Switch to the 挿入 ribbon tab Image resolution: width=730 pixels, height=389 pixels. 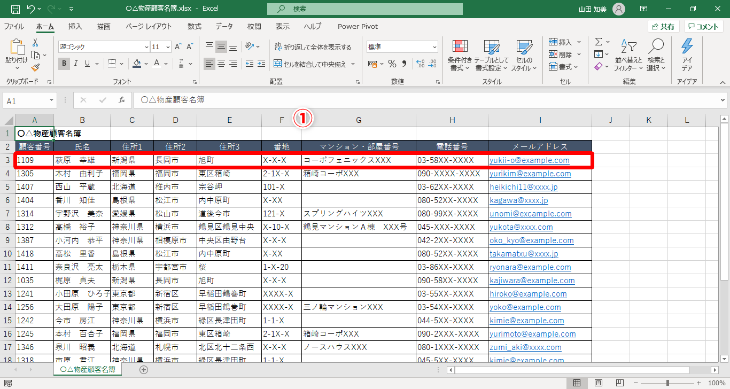pyautogui.click(x=75, y=26)
